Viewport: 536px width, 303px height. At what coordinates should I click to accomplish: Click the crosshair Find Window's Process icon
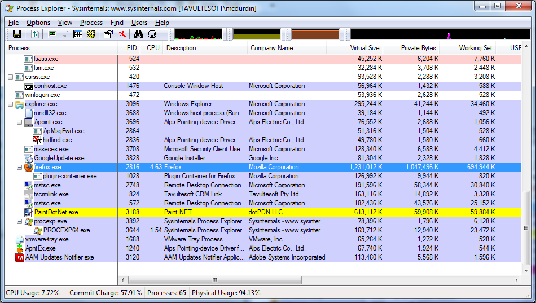tap(152, 34)
